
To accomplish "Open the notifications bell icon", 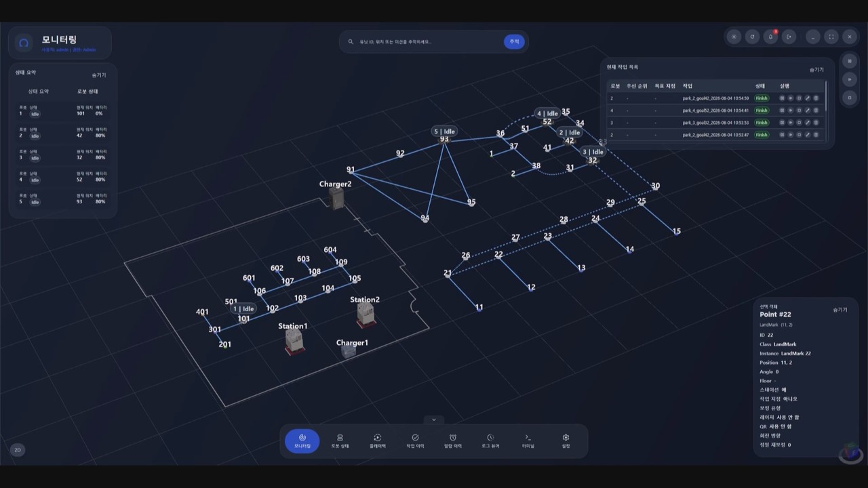I will [x=770, y=37].
